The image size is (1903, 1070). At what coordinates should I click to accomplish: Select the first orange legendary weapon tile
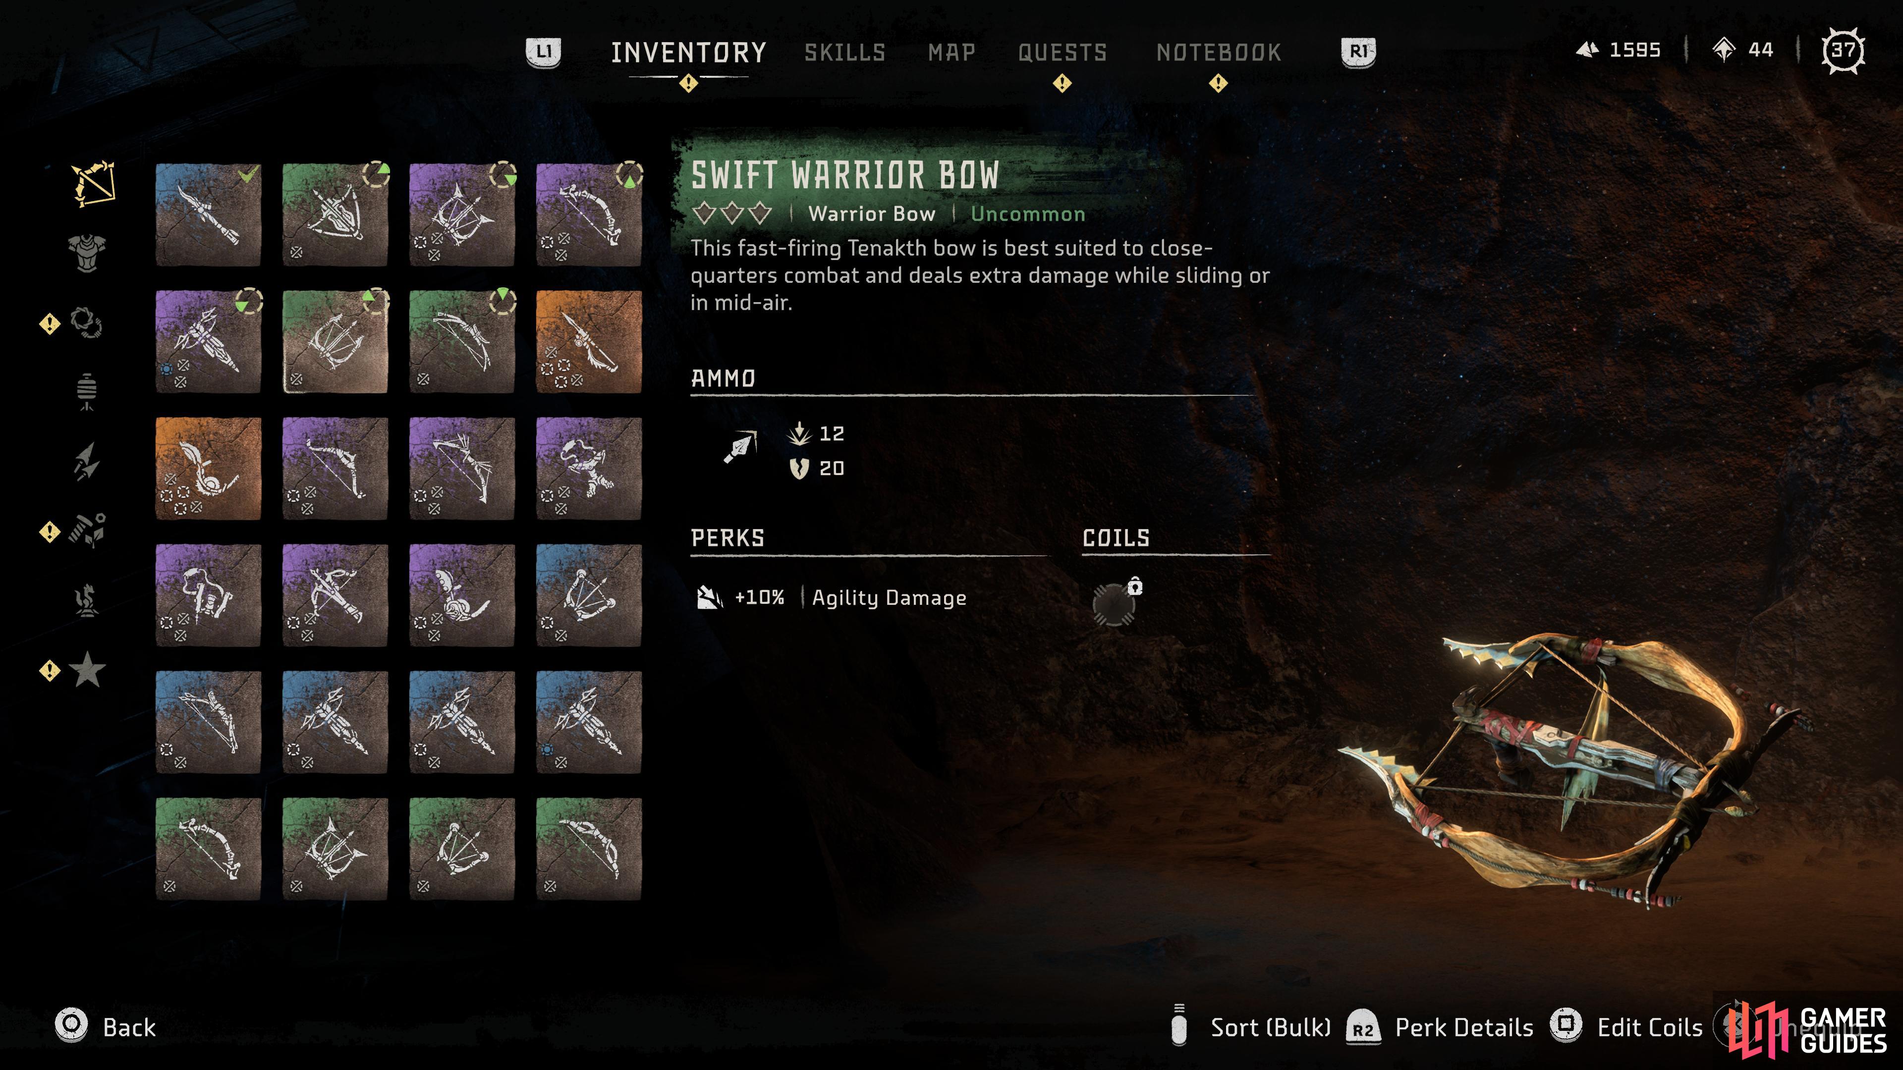point(589,342)
